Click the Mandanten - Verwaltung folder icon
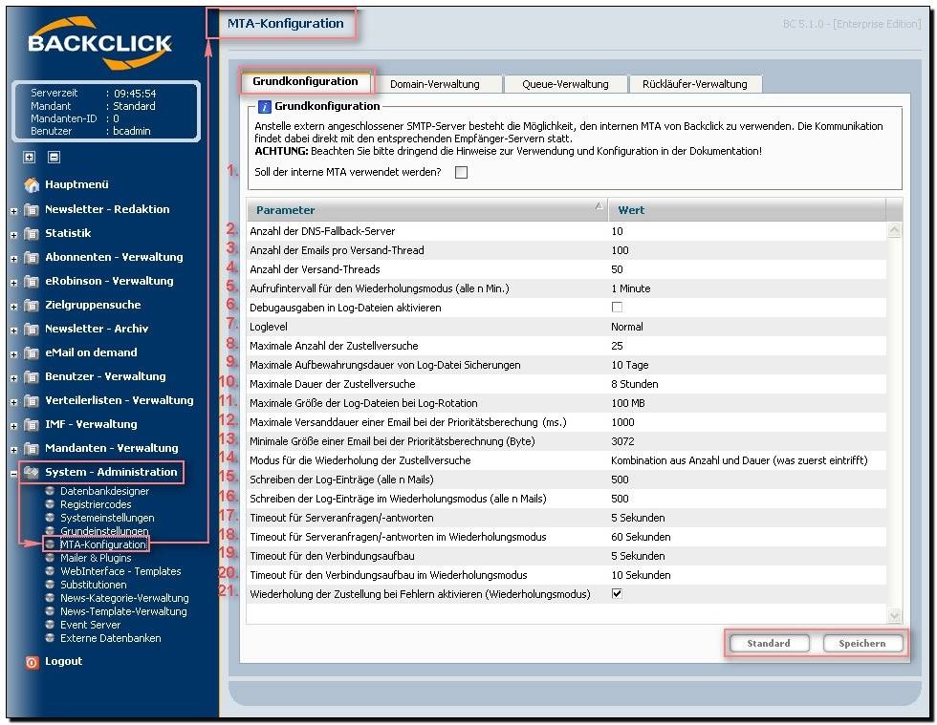 [x=31, y=449]
